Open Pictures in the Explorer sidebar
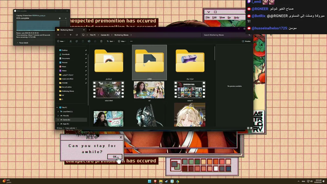The height and width of the screenshot is (184, 327). pos(65,63)
